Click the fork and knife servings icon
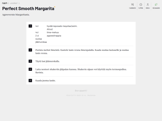Image resolution: width=162 pixels, height=121 pixels. [132, 4]
